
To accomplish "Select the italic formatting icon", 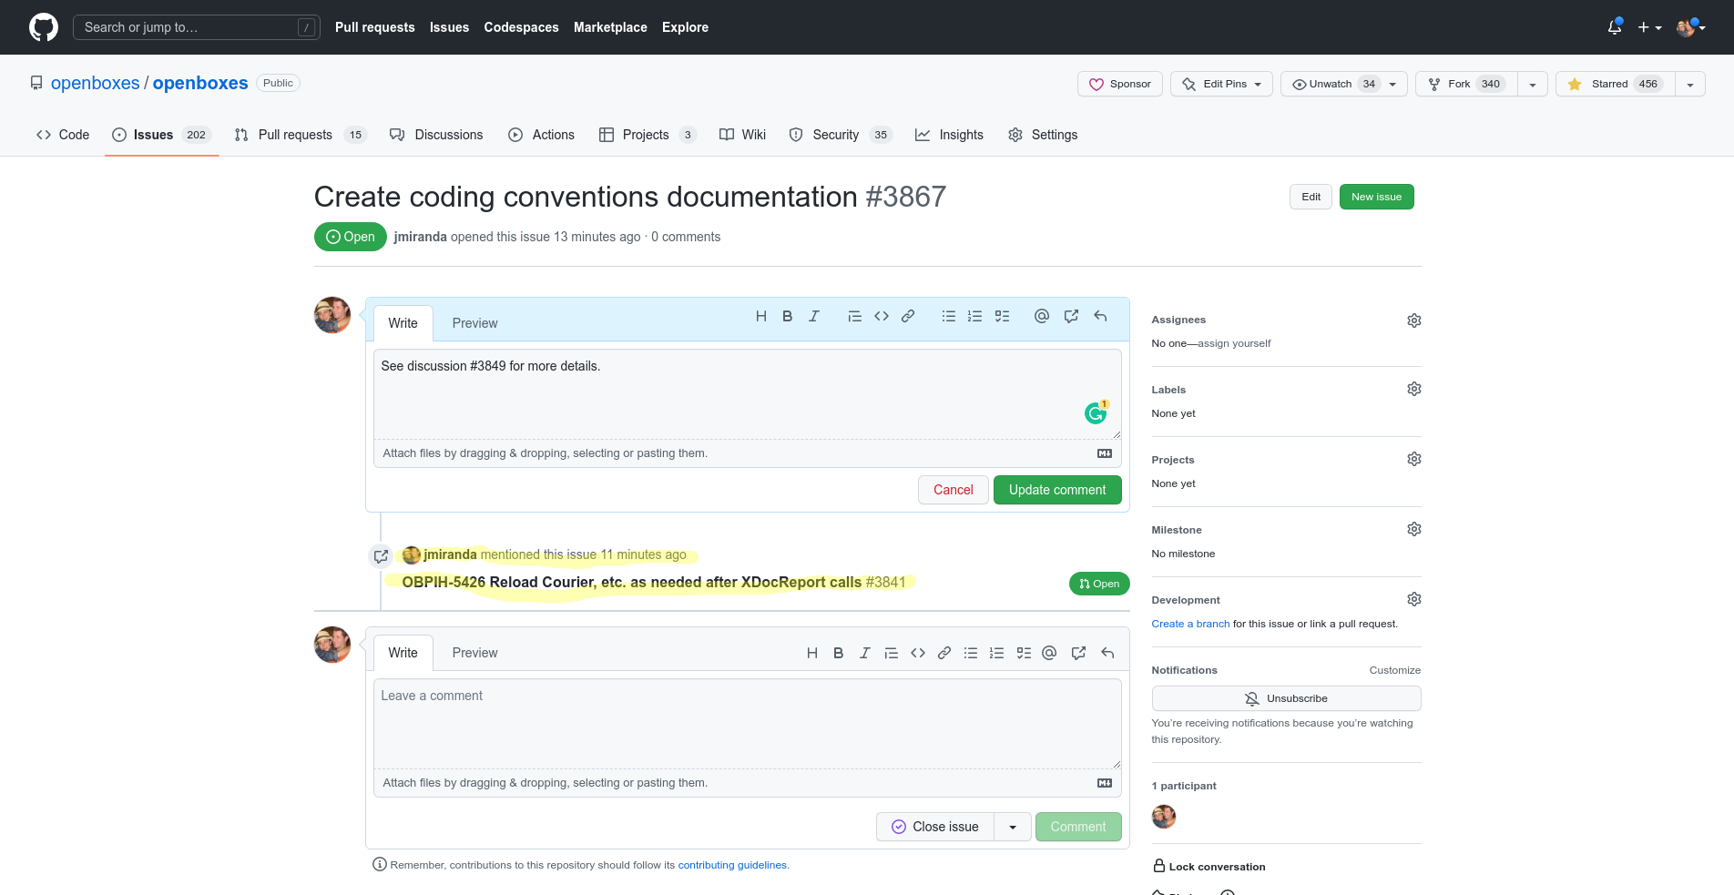I will (x=864, y=653).
